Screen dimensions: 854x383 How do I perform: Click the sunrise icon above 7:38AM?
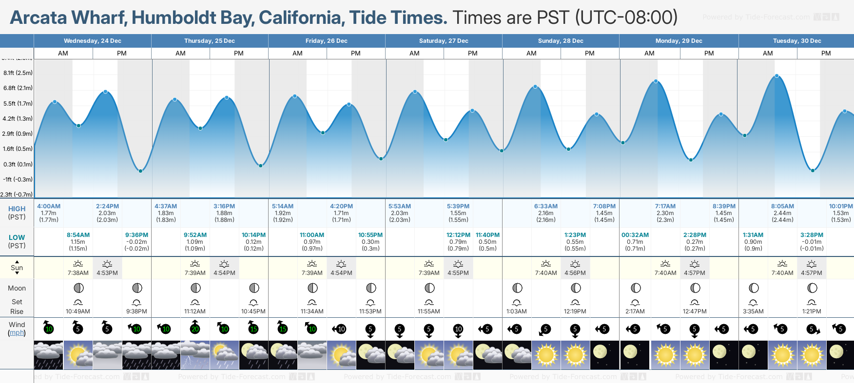(78, 264)
